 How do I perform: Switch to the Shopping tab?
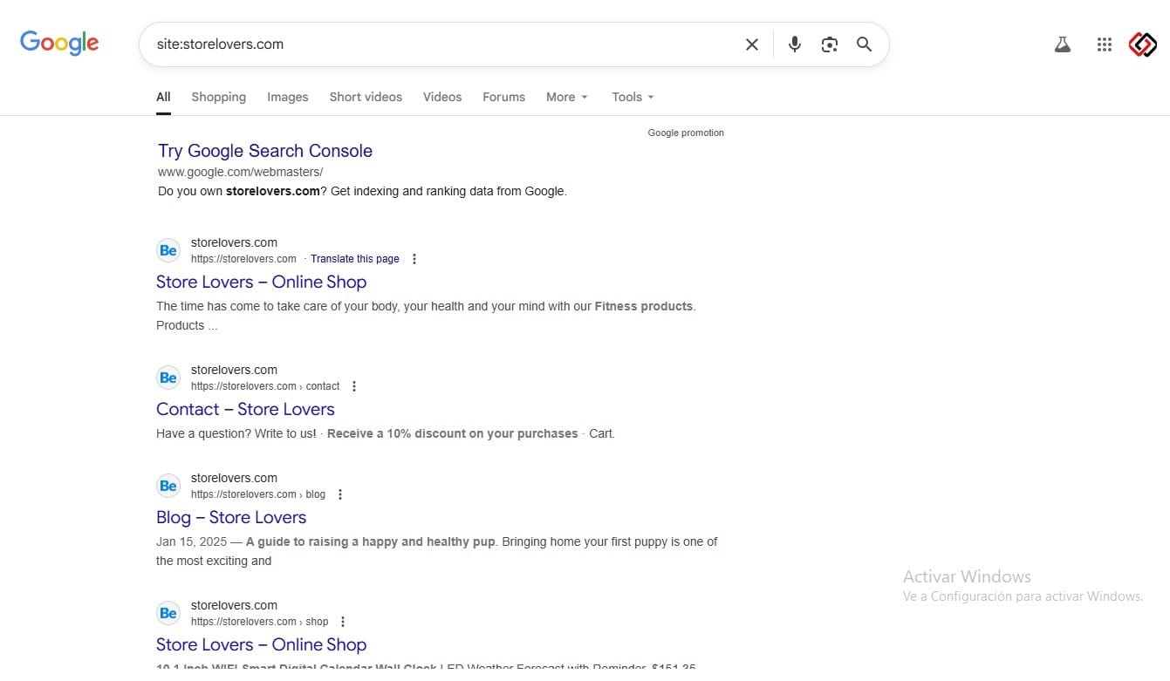218,97
